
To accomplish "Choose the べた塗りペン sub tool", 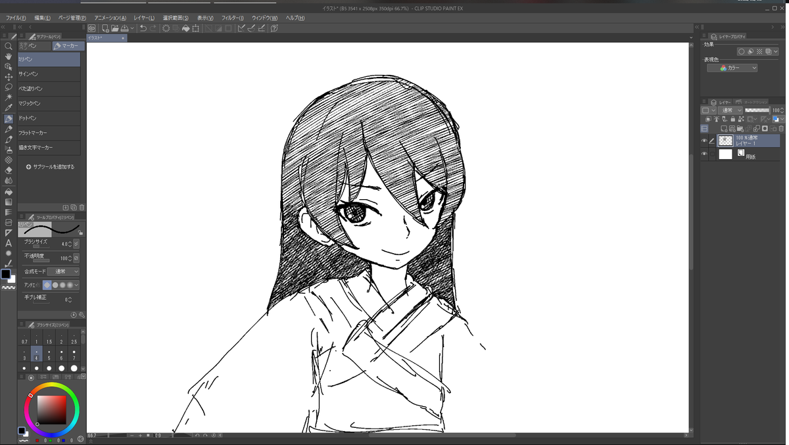I will click(49, 89).
